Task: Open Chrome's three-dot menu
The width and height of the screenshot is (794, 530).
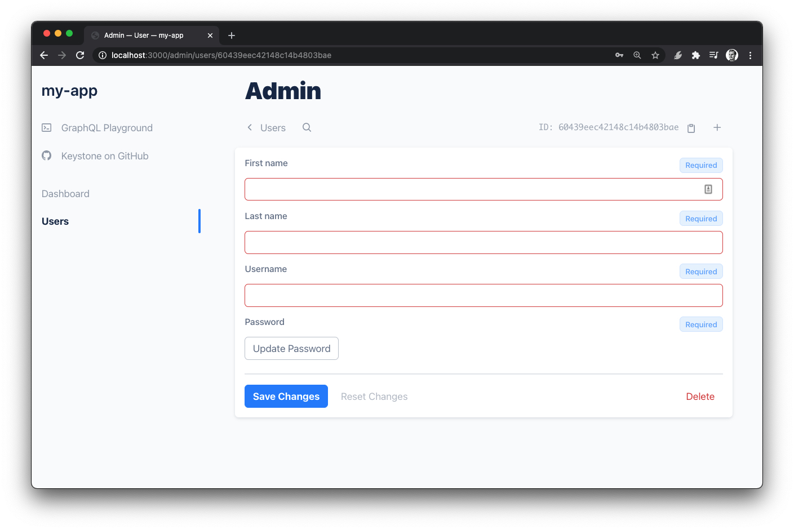Action: click(749, 55)
